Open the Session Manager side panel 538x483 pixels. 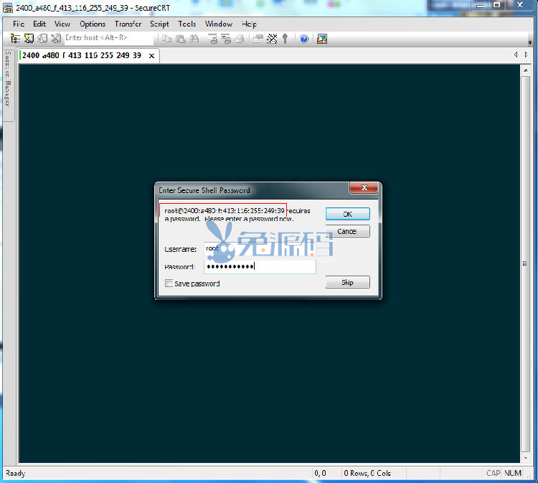tap(8, 86)
